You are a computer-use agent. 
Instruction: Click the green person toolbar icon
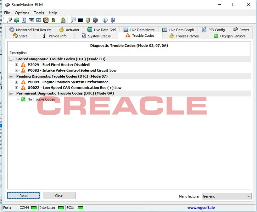tap(53, 20)
